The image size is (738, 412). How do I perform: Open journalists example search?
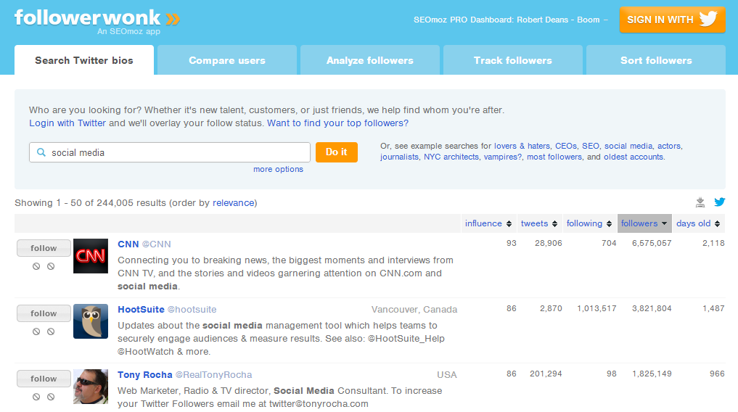pos(399,157)
